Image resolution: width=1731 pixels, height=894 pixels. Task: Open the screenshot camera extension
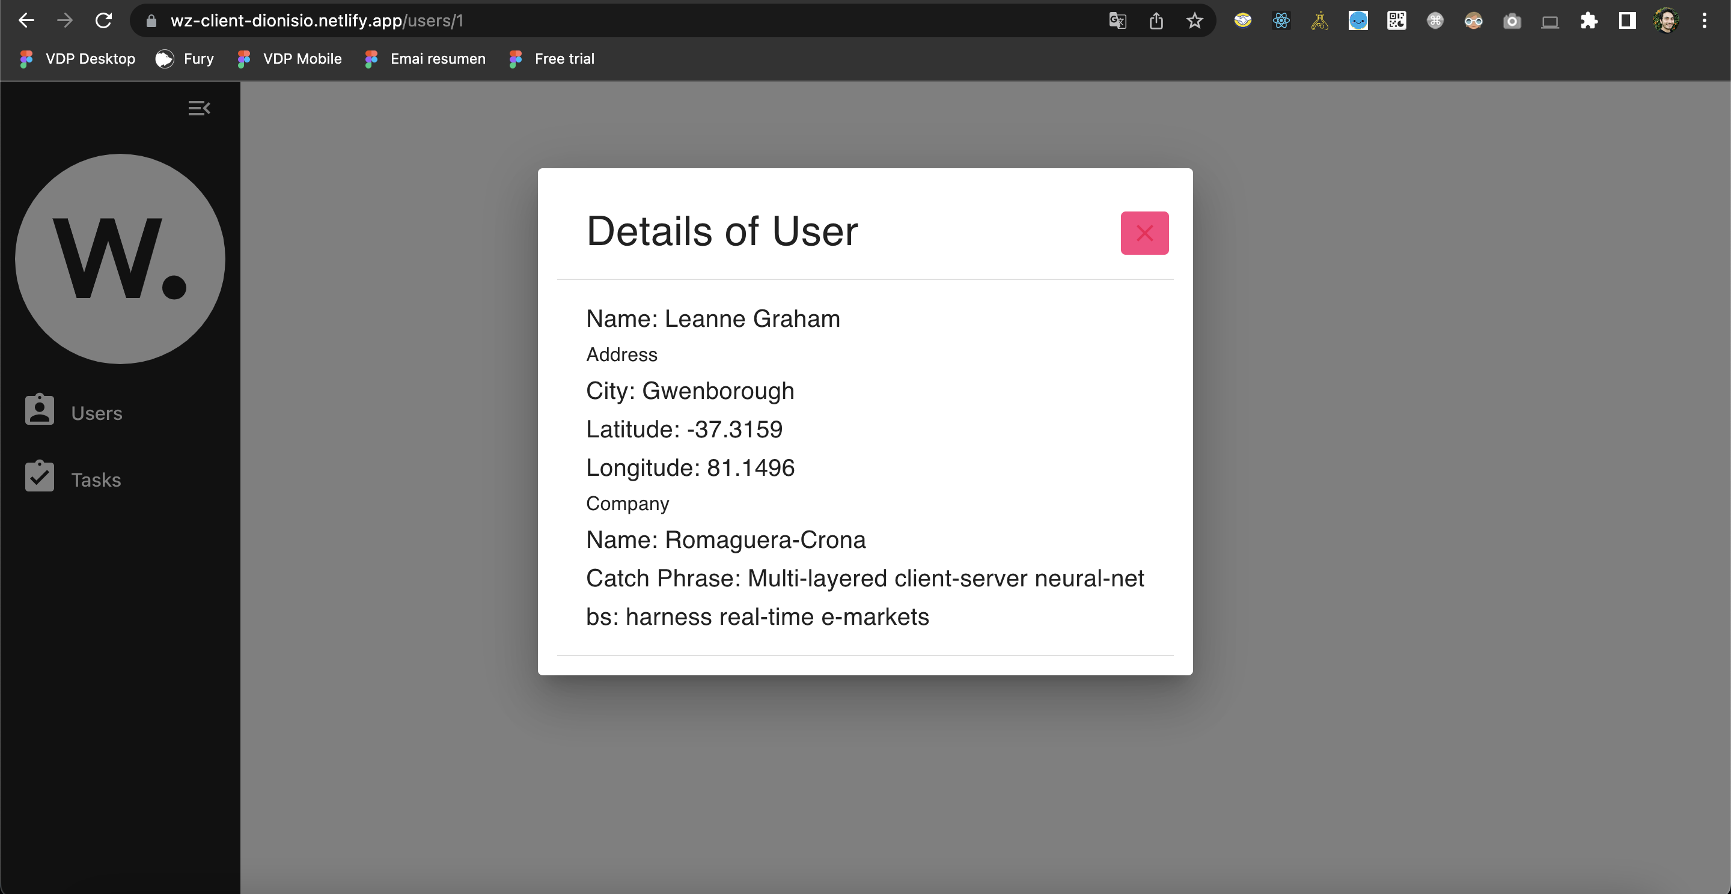(1512, 21)
